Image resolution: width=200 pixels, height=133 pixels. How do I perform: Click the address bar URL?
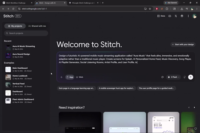[x=34, y=9]
